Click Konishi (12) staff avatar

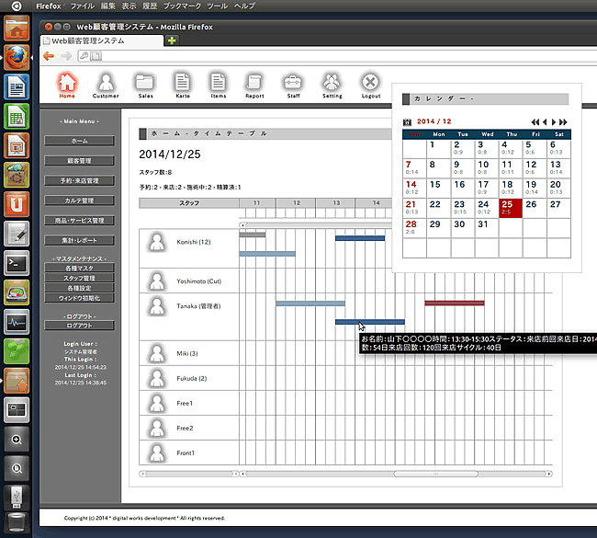point(157,242)
